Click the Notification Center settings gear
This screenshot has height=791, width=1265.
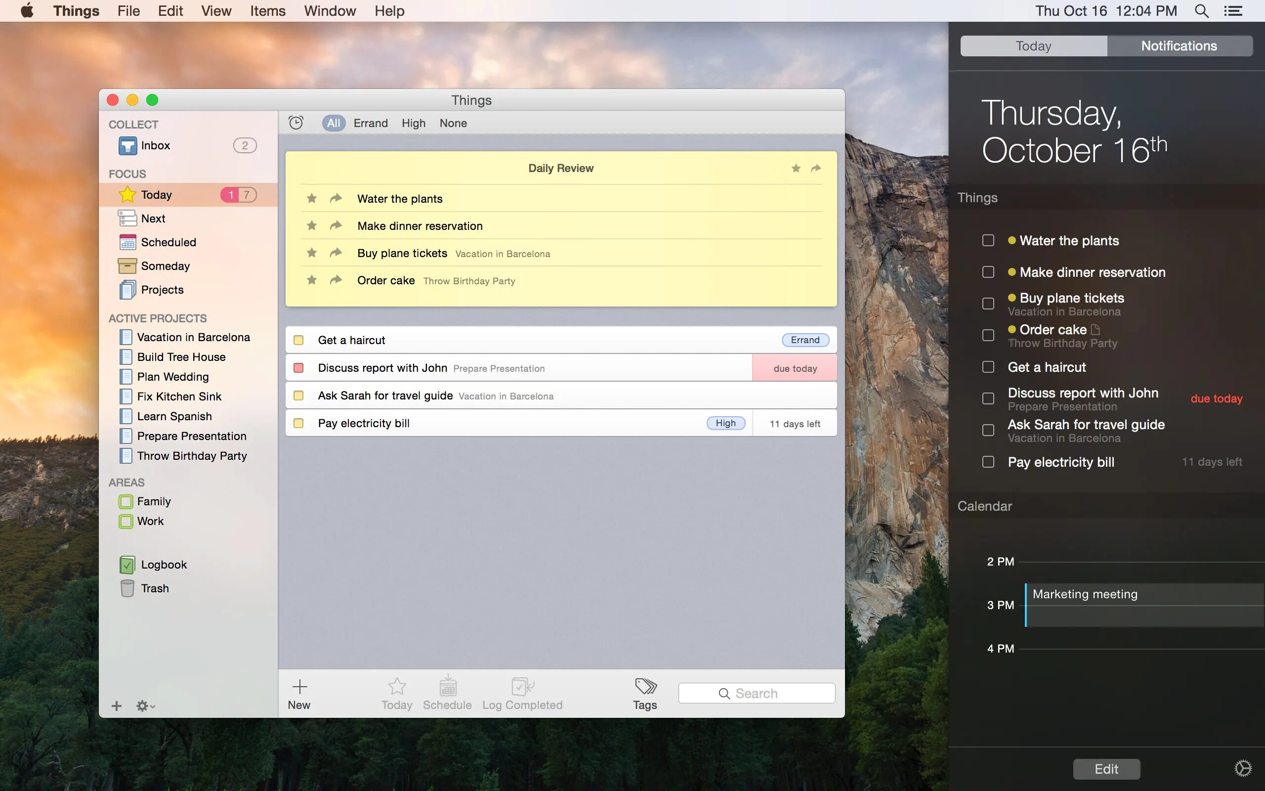(1243, 768)
